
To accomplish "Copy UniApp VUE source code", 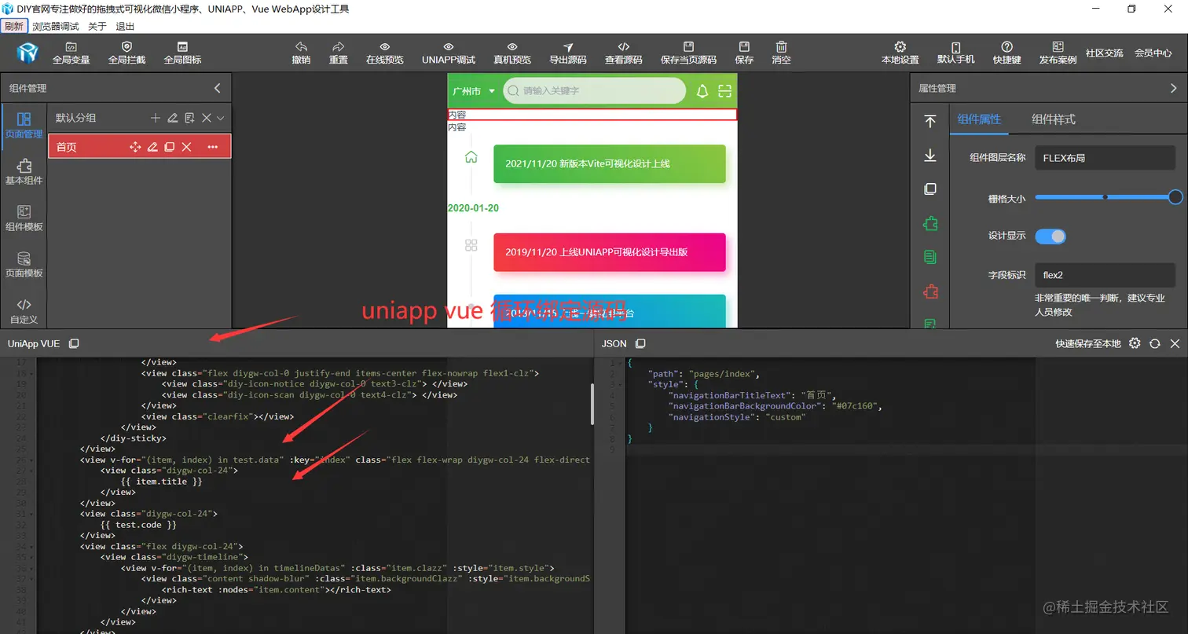I will [74, 343].
